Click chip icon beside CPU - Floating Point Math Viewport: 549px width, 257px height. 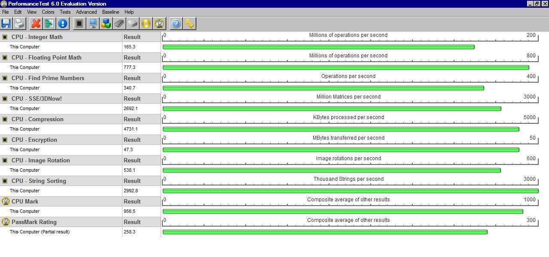5,57
